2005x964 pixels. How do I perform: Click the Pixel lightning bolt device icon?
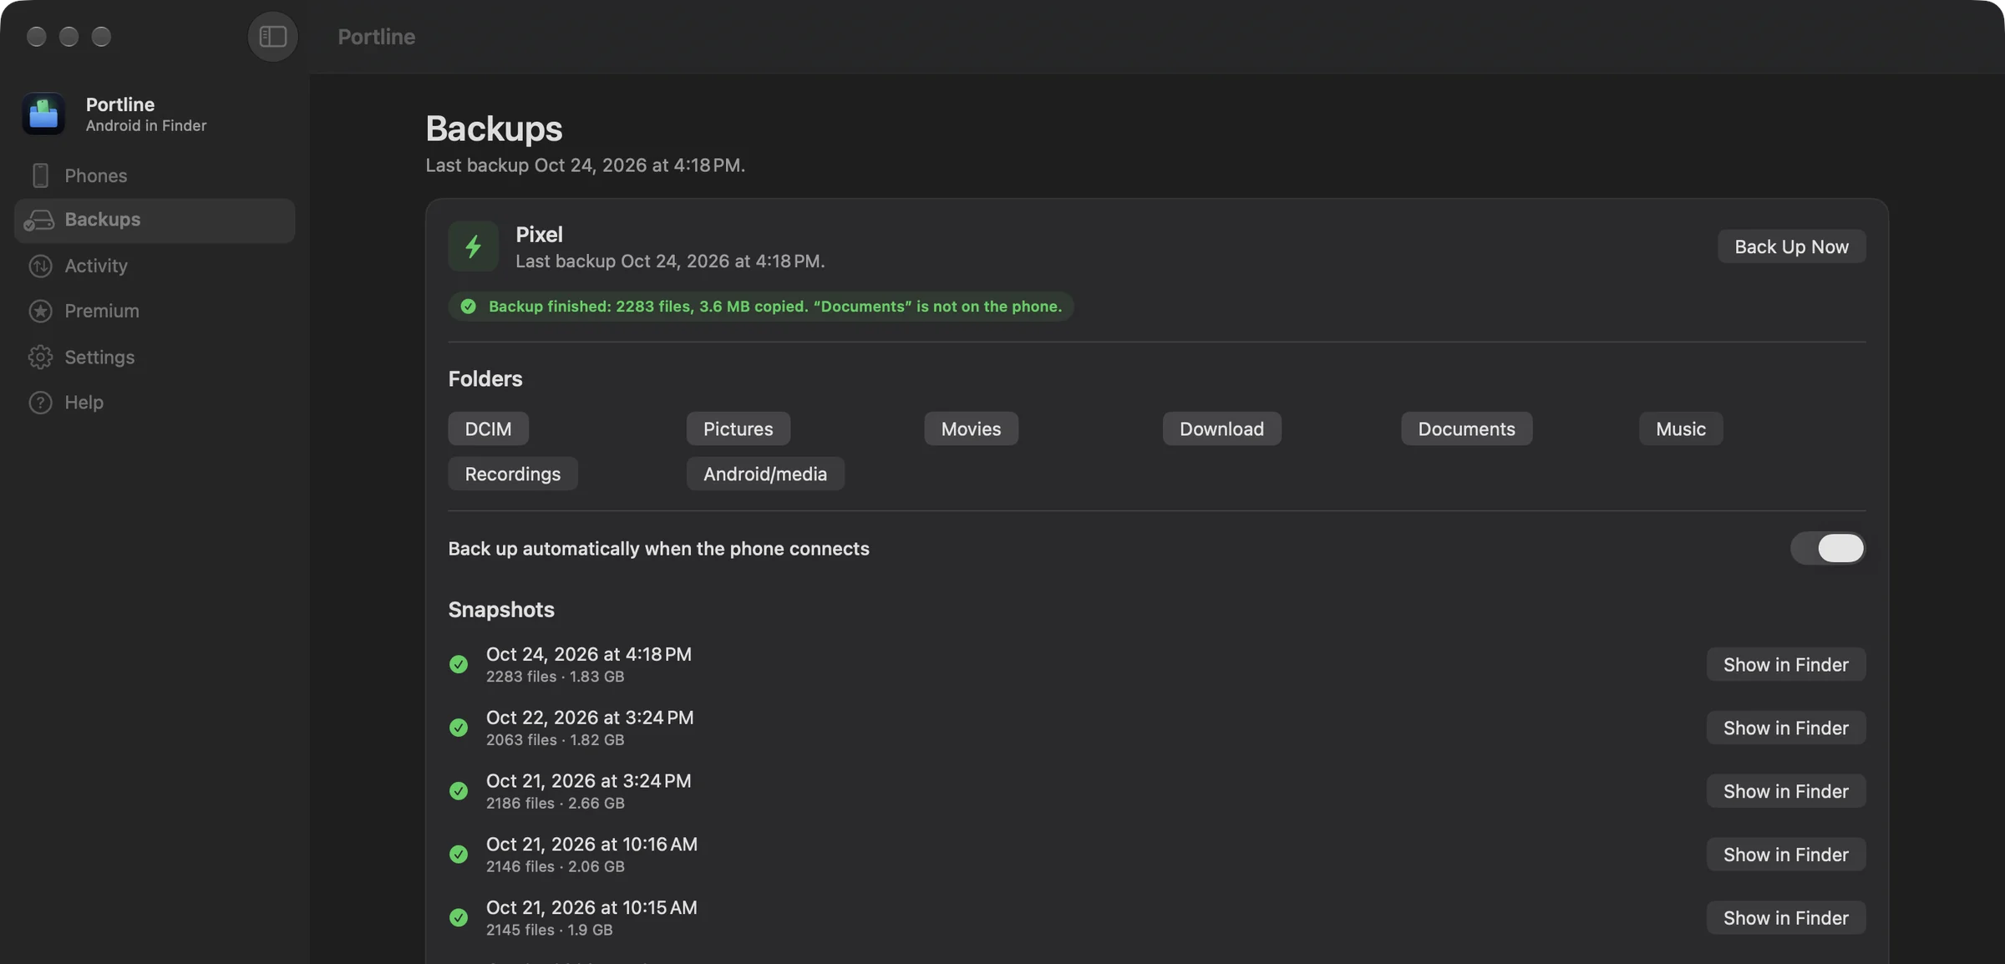click(x=473, y=246)
